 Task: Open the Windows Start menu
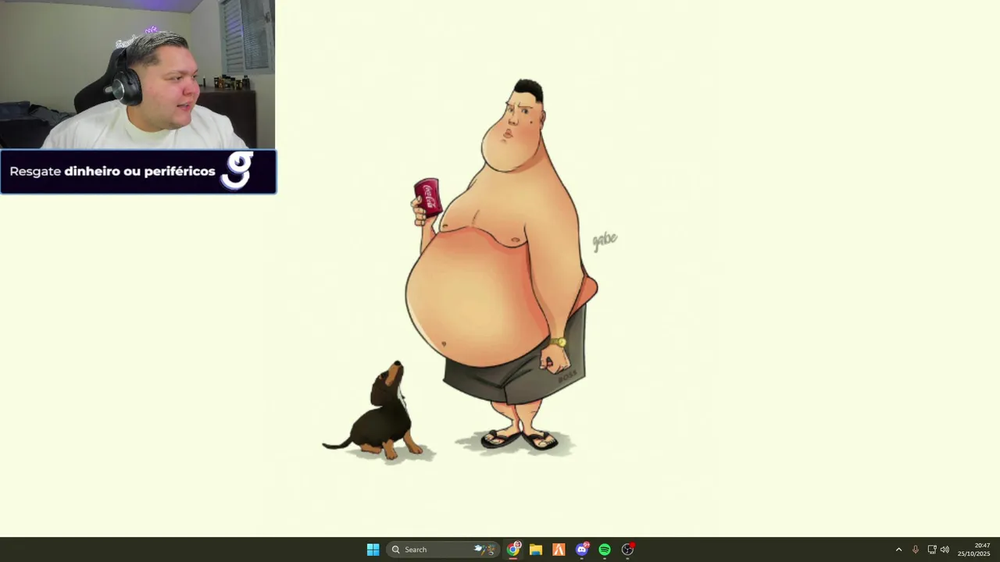[373, 550]
